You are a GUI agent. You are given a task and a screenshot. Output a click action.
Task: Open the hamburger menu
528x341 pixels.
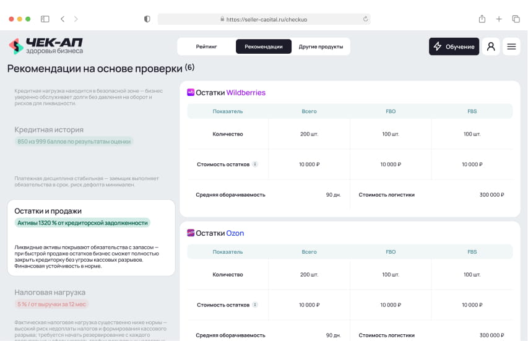pyautogui.click(x=511, y=46)
